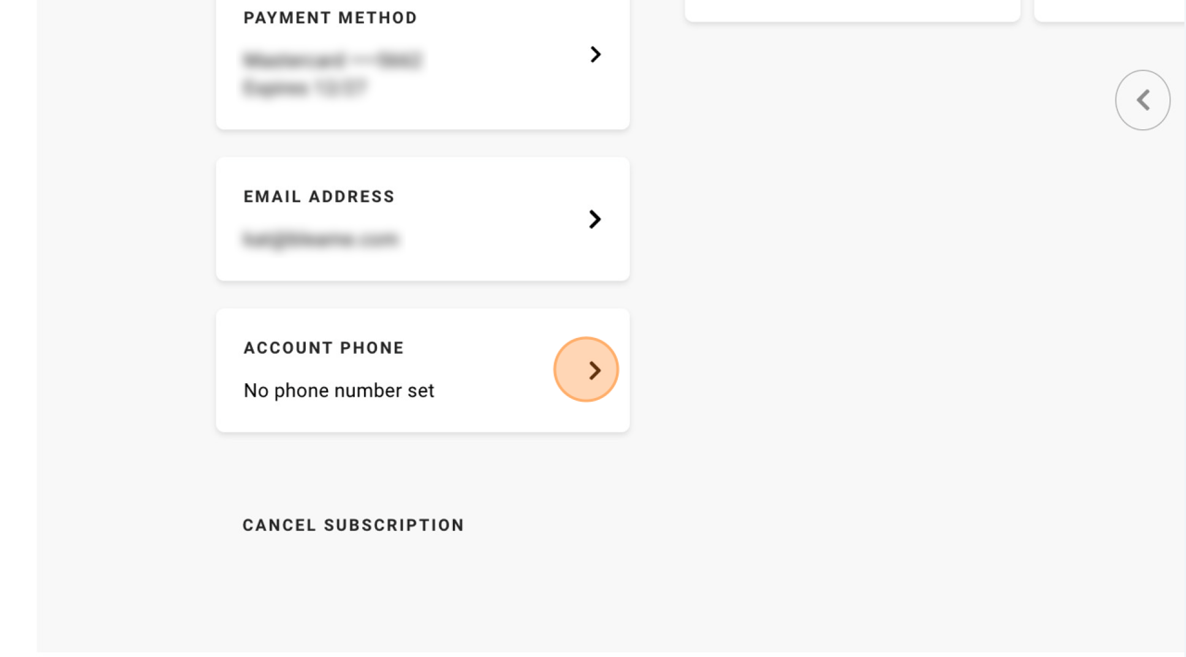
Task: Click the circular back arrow button
Action: (1142, 100)
